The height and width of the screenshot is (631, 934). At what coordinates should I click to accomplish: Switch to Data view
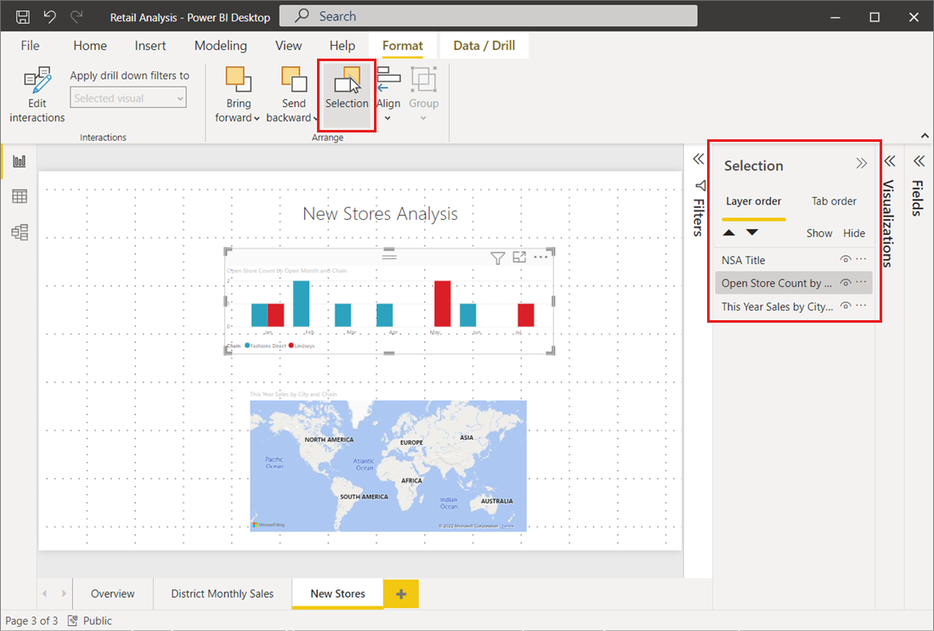coord(20,196)
